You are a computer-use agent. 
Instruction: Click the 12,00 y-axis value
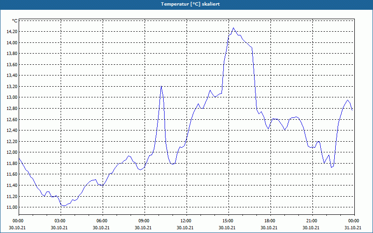tap(13, 152)
